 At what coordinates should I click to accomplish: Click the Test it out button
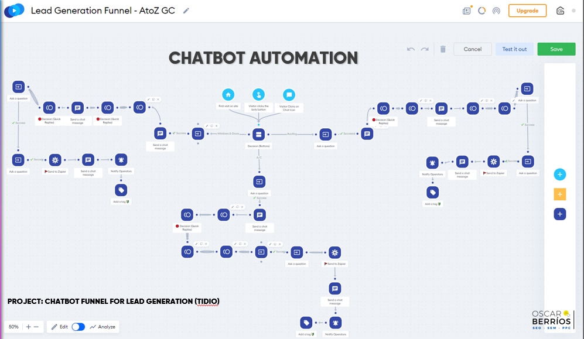(x=514, y=49)
